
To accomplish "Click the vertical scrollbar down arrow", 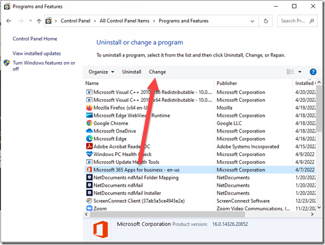I will pos(319,207).
